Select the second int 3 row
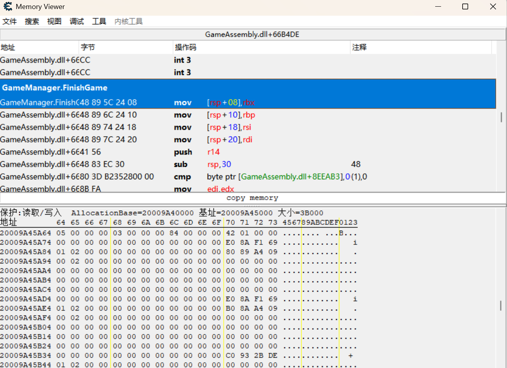The width and height of the screenshot is (507, 368). [x=248, y=72]
